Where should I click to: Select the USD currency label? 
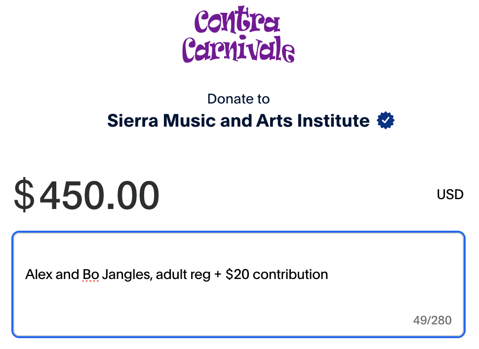click(450, 195)
